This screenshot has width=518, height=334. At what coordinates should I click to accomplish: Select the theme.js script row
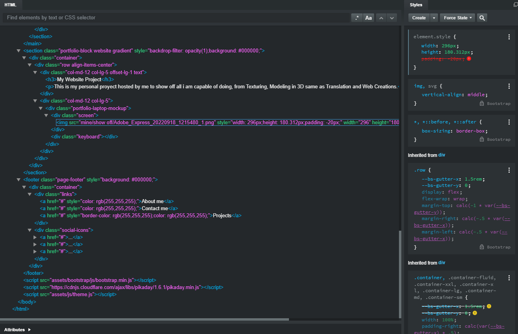(70, 294)
